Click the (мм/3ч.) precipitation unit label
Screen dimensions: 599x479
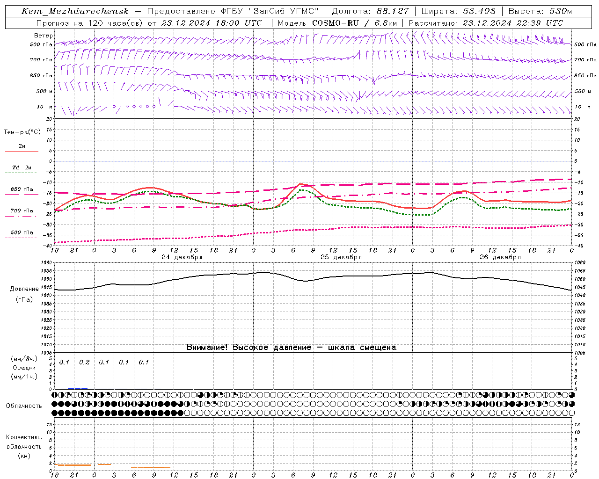24,359
